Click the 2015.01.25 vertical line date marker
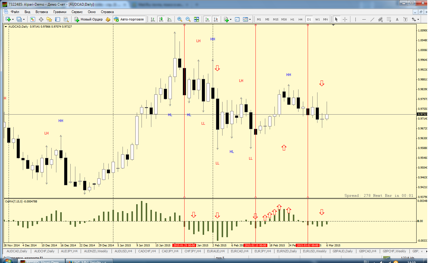 [184, 245]
